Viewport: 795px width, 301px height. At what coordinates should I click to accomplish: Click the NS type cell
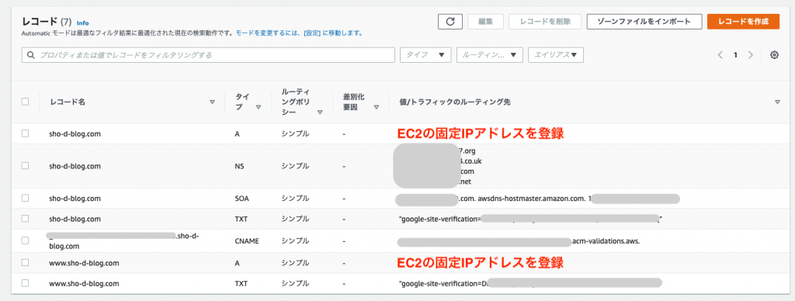tap(240, 166)
